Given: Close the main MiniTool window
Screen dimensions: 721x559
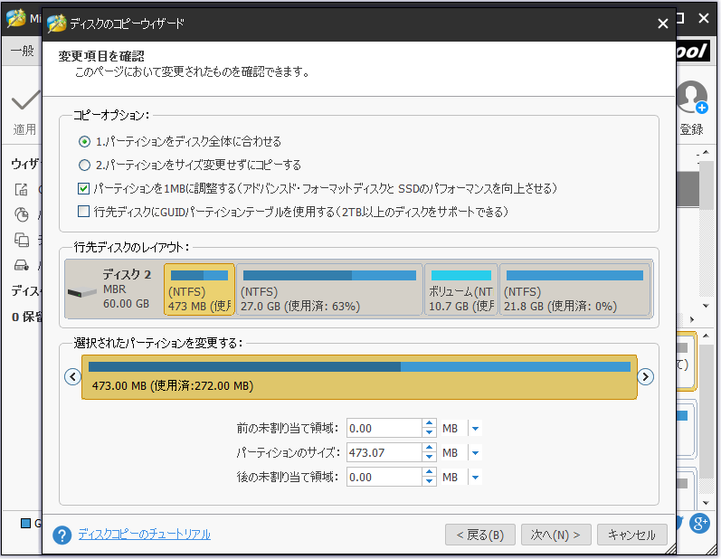Looking at the screenshot, I should click(x=704, y=18).
